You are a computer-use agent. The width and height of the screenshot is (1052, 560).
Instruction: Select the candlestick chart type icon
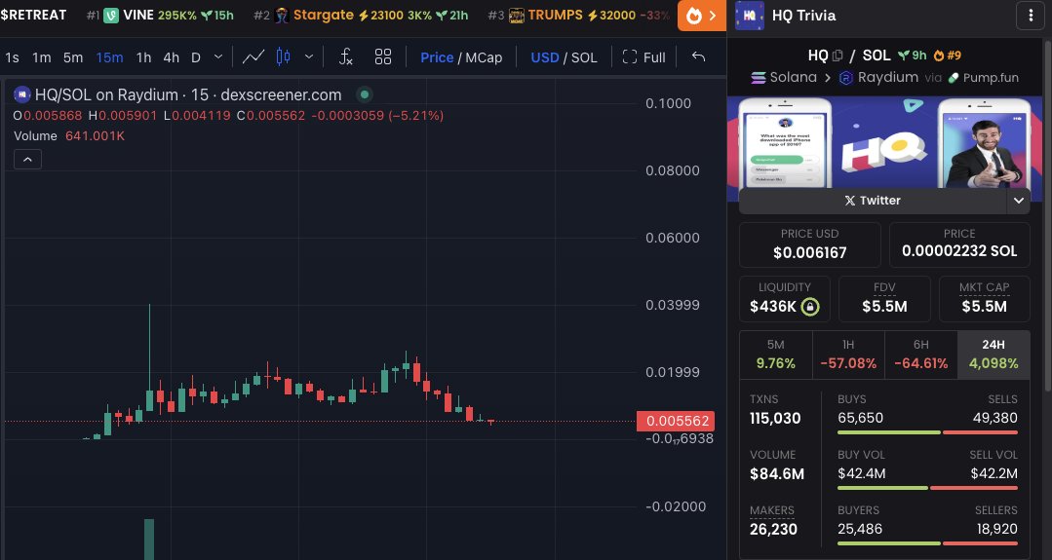[x=283, y=57]
